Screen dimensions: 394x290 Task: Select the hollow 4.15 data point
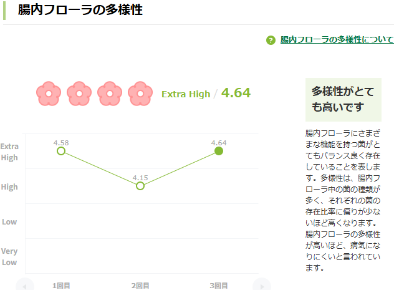tap(140, 186)
